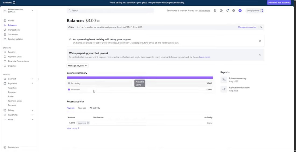Viewport: 296px width, 152px height.
Task: Click the purple balance summary bar
Action: [140, 77]
